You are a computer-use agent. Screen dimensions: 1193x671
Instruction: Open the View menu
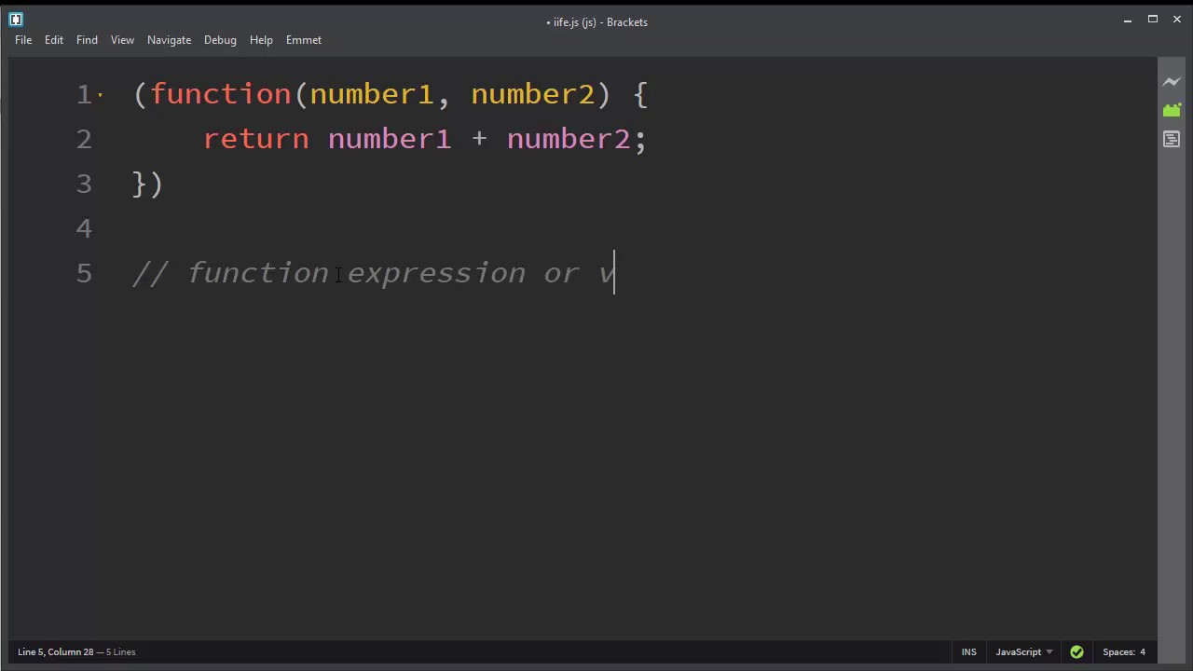(x=122, y=40)
